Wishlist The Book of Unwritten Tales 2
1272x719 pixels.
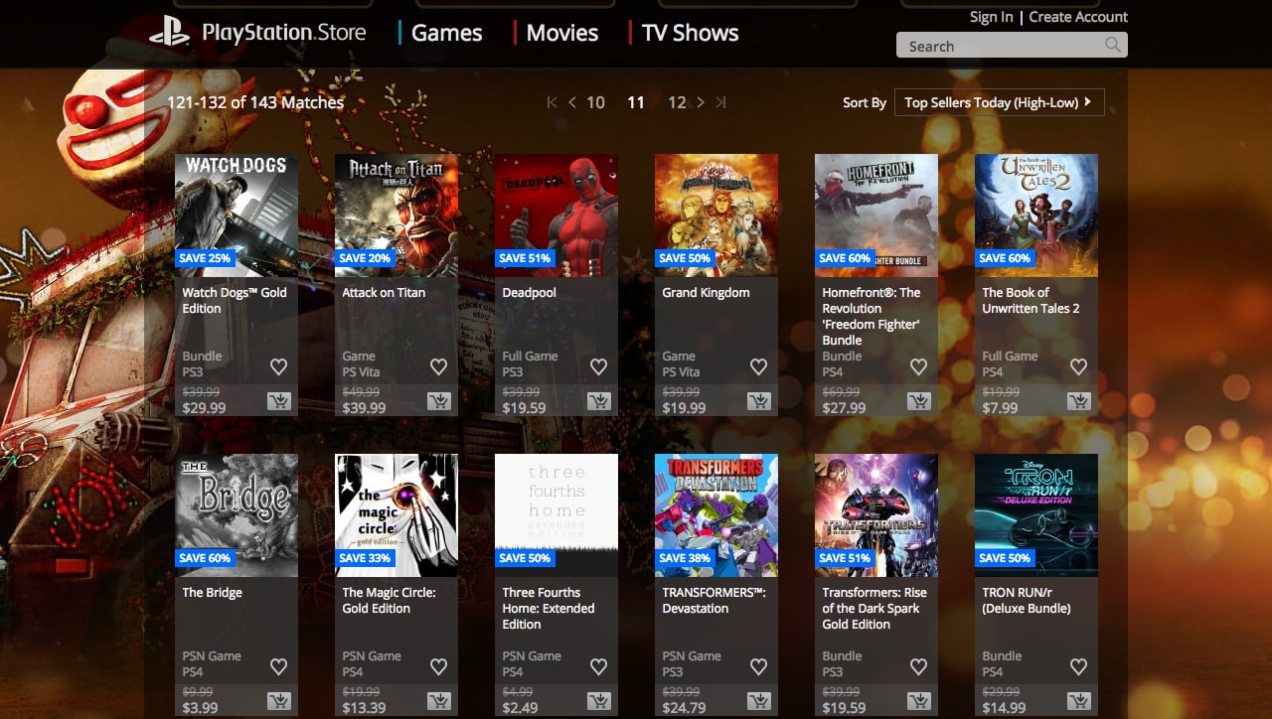click(x=1078, y=366)
